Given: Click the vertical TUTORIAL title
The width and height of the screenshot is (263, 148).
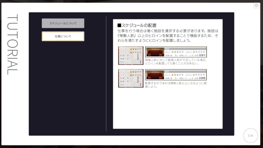Looking at the screenshot, I should 12,44.
